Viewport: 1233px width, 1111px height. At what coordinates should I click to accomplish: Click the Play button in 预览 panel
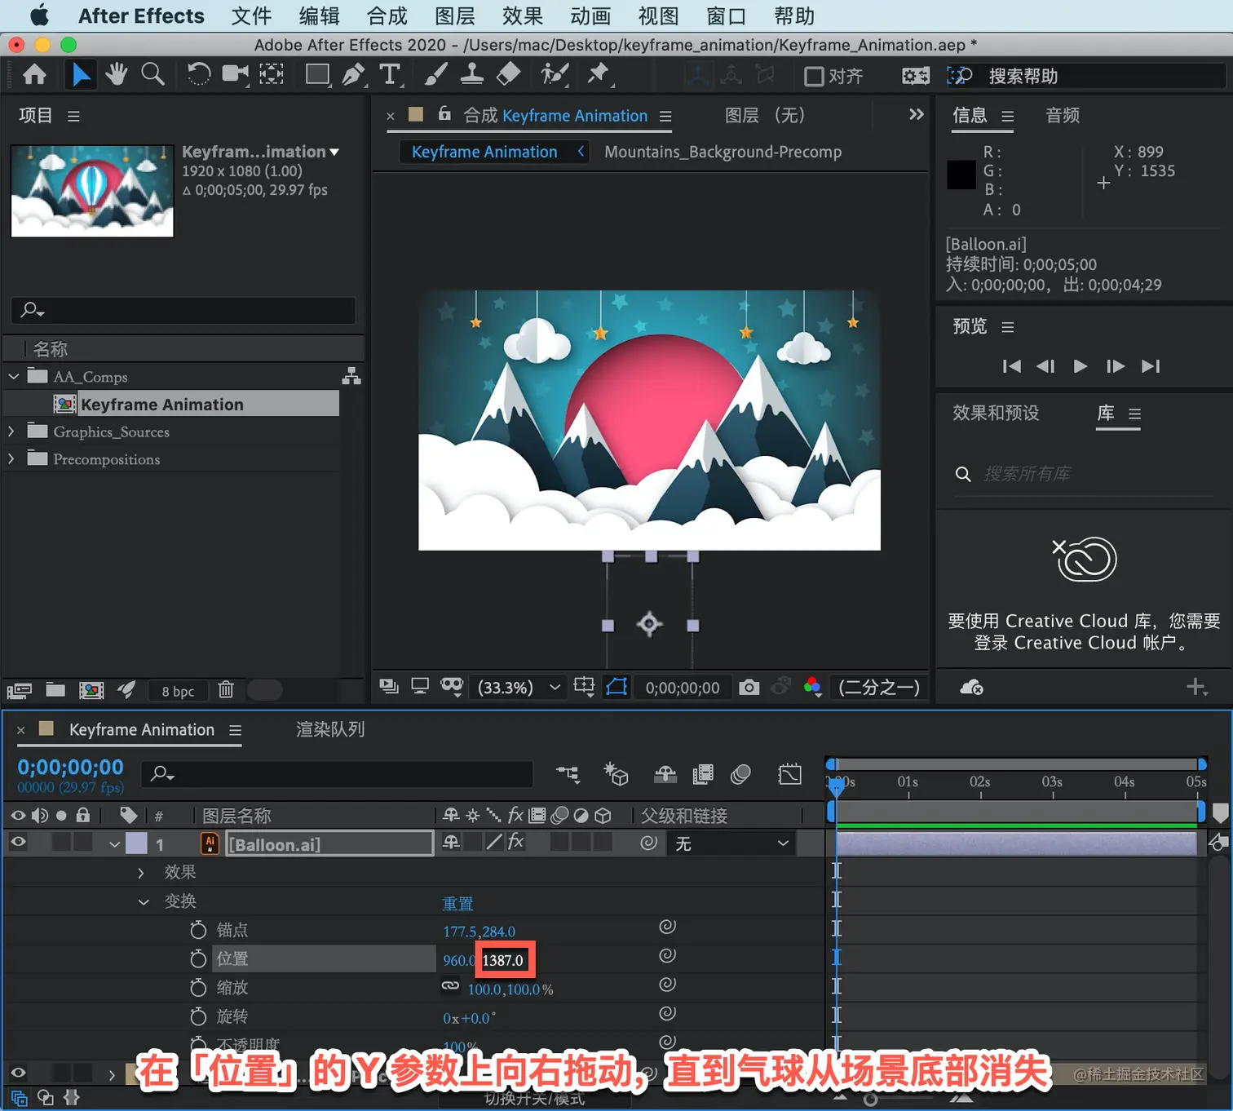click(x=1080, y=366)
